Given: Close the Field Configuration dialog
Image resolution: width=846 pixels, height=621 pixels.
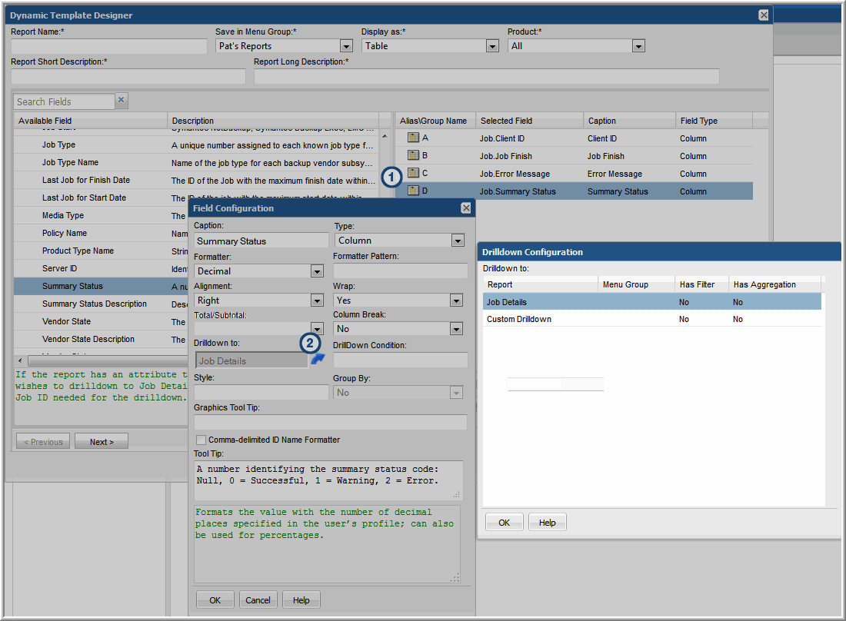Looking at the screenshot, I should (x=466, y=208).
